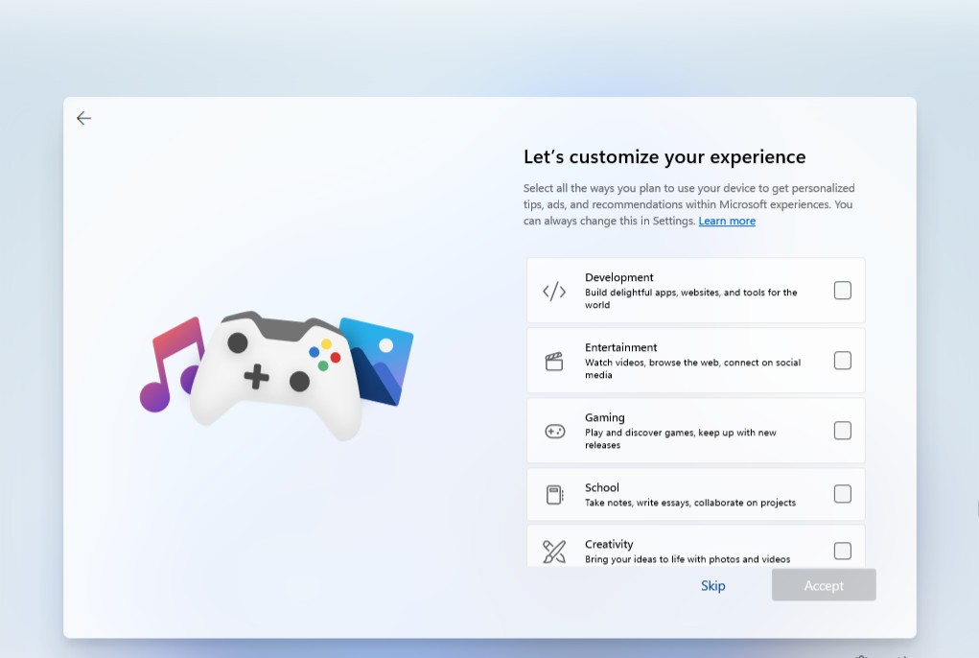Check the Development checkbox
Viewport: 979px width, 658px height.
(842, 291)
